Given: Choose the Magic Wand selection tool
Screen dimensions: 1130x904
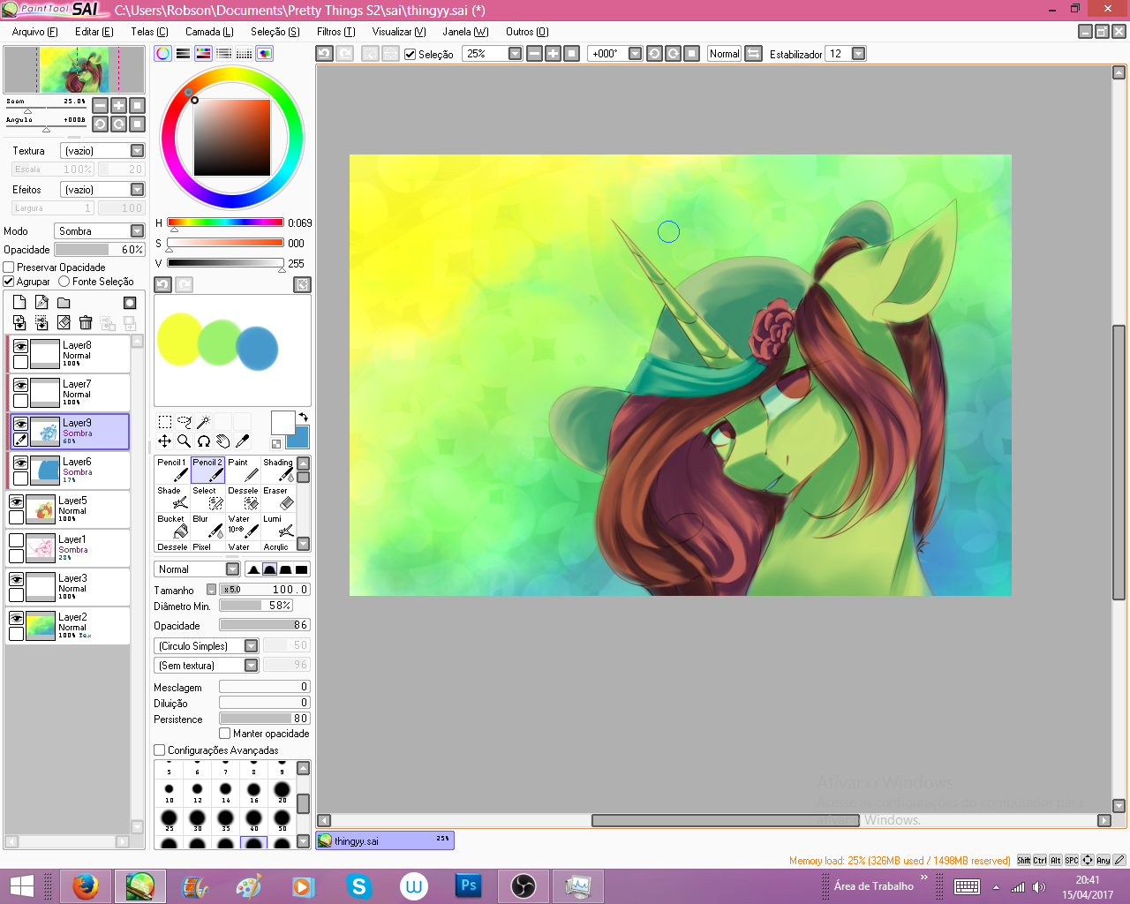Looking at the screenshot, I should pos(203,422).
